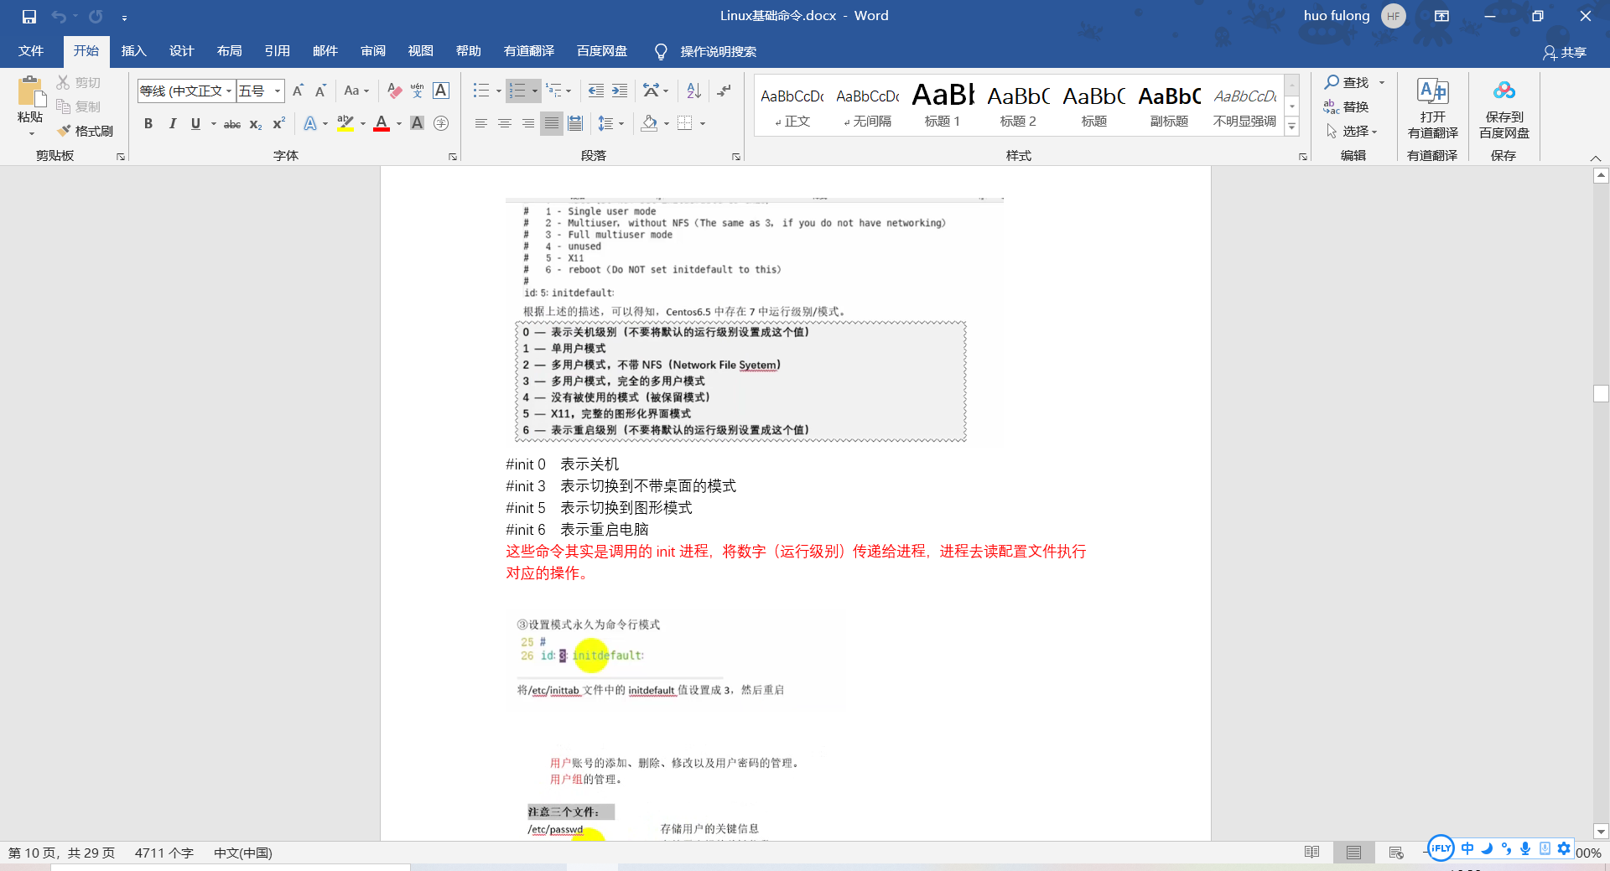This screenshot has width=1610, height=871.
Task: Enable strikethrough formatting
Action: 231,123
